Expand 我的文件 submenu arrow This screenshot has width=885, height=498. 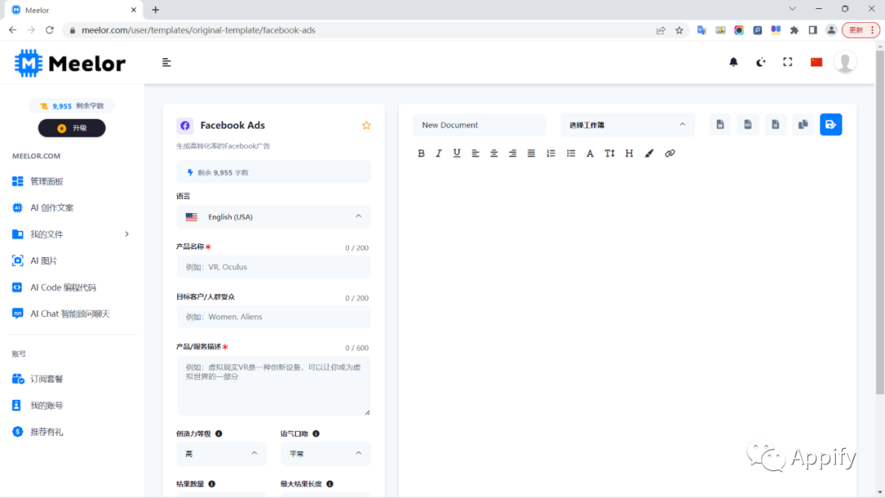coord(127,234)
